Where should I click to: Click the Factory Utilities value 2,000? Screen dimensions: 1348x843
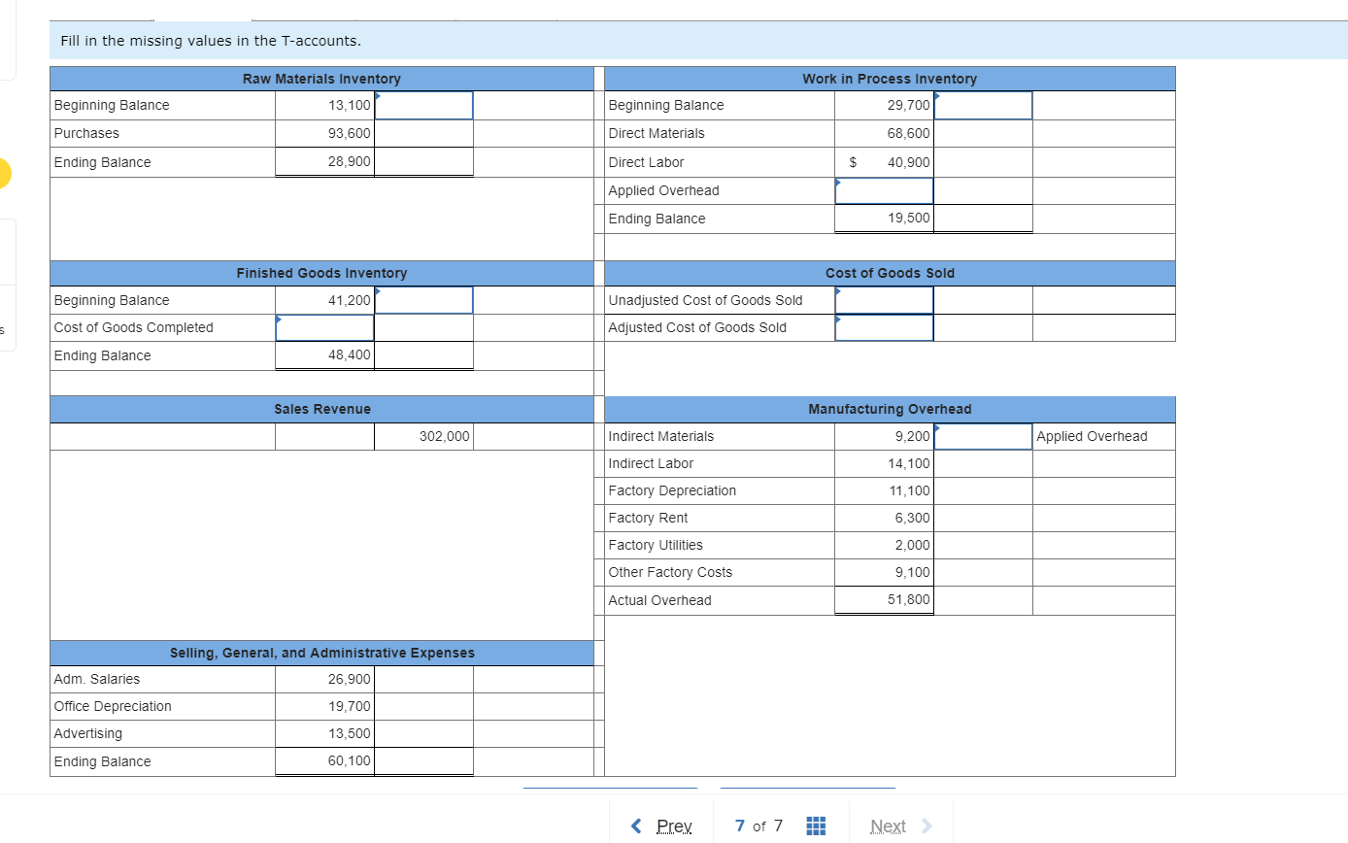913,545
